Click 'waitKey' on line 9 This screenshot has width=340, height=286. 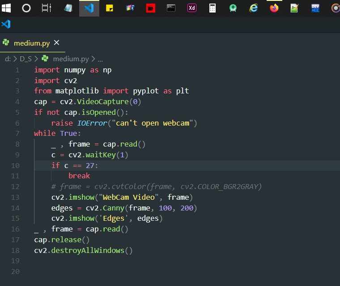[x=101, y=155]
